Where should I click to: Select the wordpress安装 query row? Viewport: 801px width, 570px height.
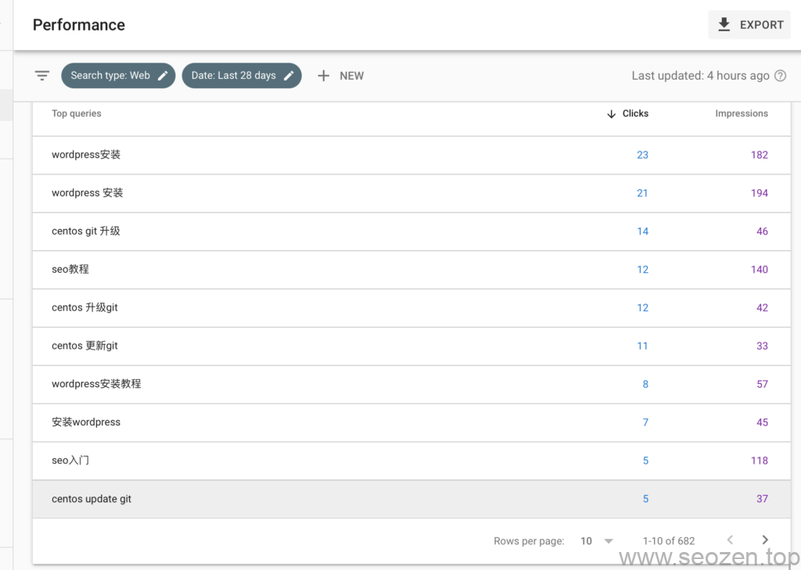click(x=86, y=155)
